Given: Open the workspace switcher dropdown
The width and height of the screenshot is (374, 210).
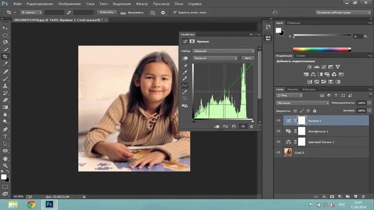Looking at the screenshot, I should pyautogui.click(x=343, y=12).
